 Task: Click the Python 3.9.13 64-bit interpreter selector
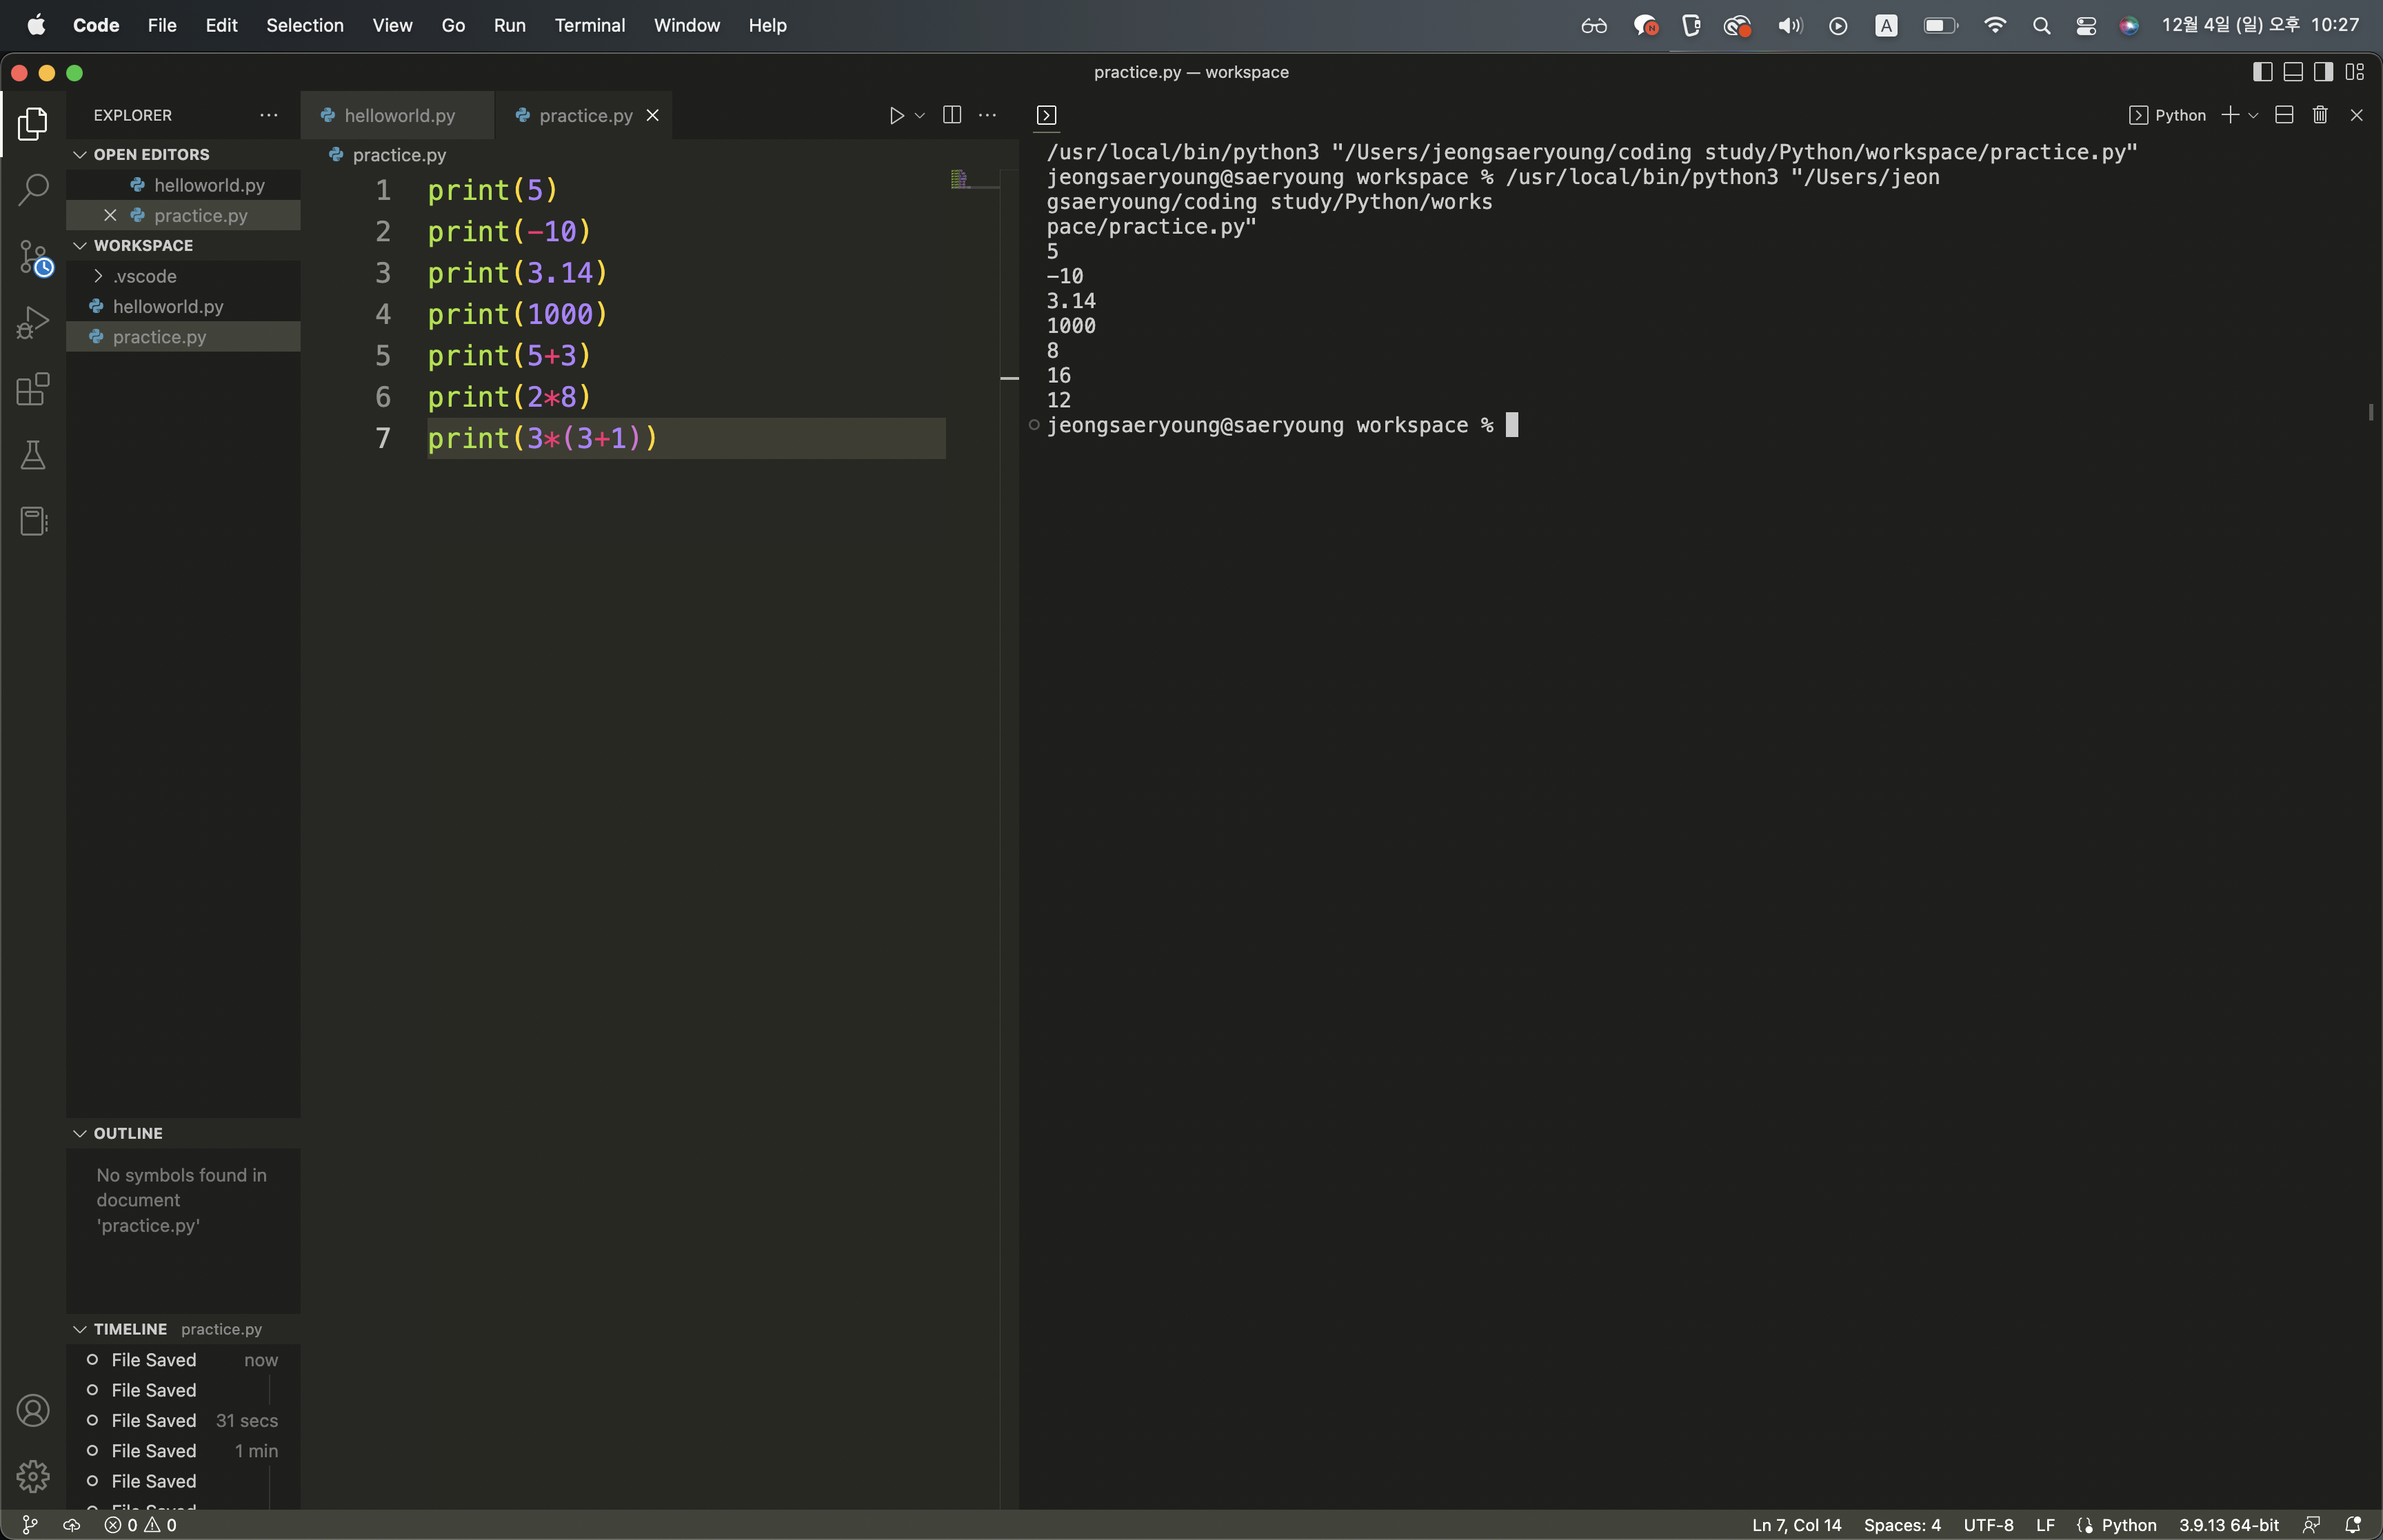[2228, 1525]
